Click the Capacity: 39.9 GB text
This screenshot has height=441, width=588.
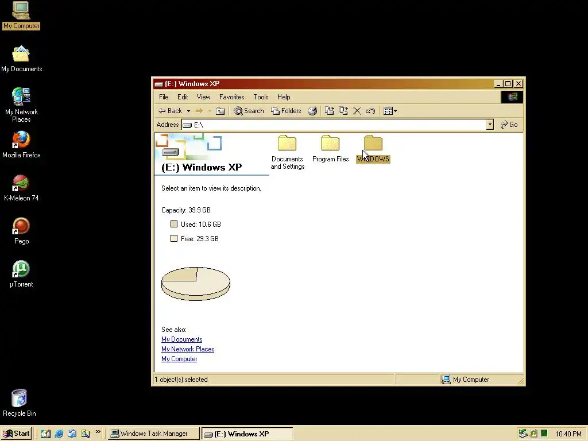point(186,210)
